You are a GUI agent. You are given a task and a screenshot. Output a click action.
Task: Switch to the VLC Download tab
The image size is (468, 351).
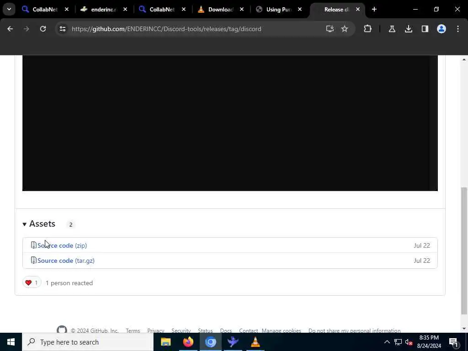coord(220,10)
